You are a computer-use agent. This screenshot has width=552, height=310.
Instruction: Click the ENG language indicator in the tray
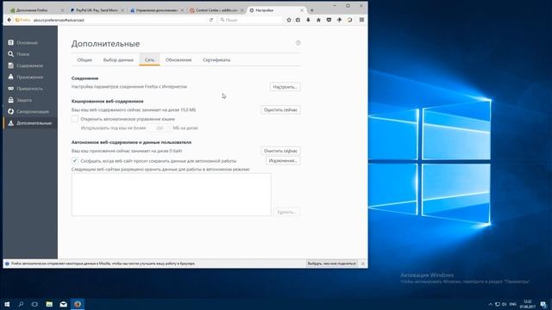point(513,304)
